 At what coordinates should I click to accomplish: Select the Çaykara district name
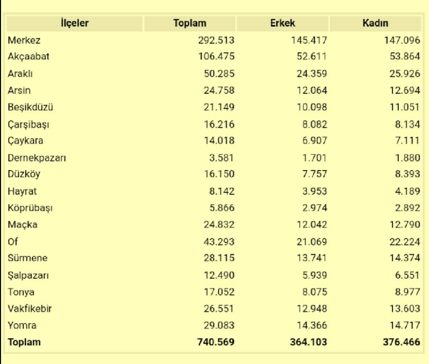coord(25,141)
